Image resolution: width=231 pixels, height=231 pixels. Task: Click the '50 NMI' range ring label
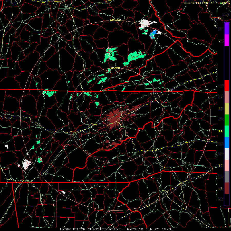click(x=115, y=68)
